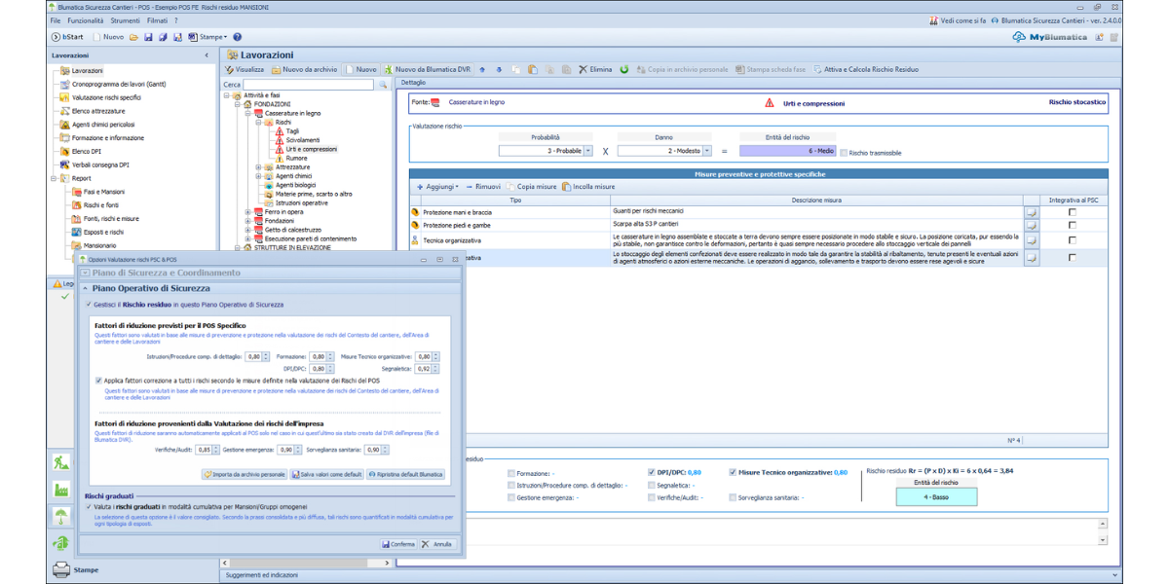This screenshot has width=1169, height=584.
Task: Toggle Integrativa al PSC for Protezione mani
Action: click(x=1073, y=212)
